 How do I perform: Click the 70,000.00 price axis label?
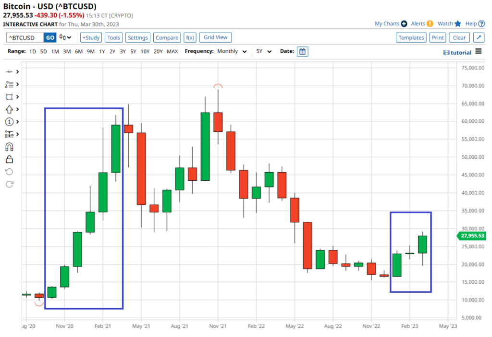[x=473, y=85]
